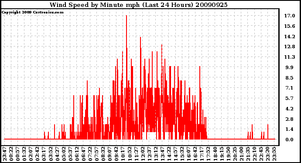
Task: Click the 03:17 time label
Action: [x=44, y=154]
